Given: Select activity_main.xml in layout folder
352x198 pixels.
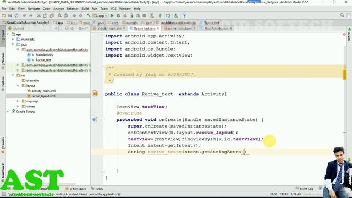Looking at the screenshot, I should [43, 91].
